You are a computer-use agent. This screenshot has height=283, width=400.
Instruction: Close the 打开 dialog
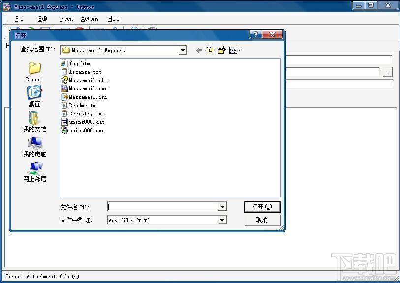coord(273,35)
